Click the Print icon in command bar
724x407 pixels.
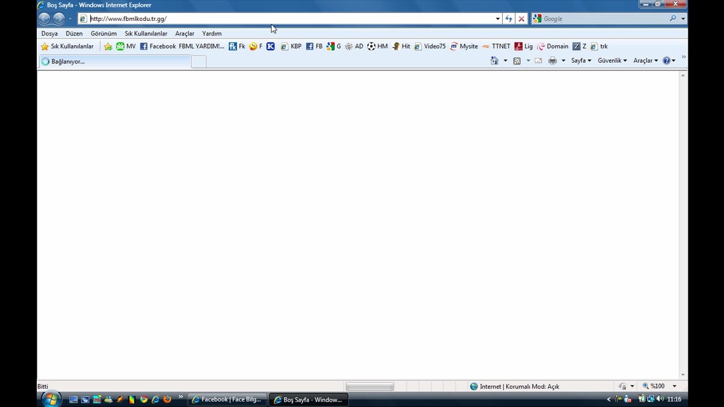tap(552, 60)
